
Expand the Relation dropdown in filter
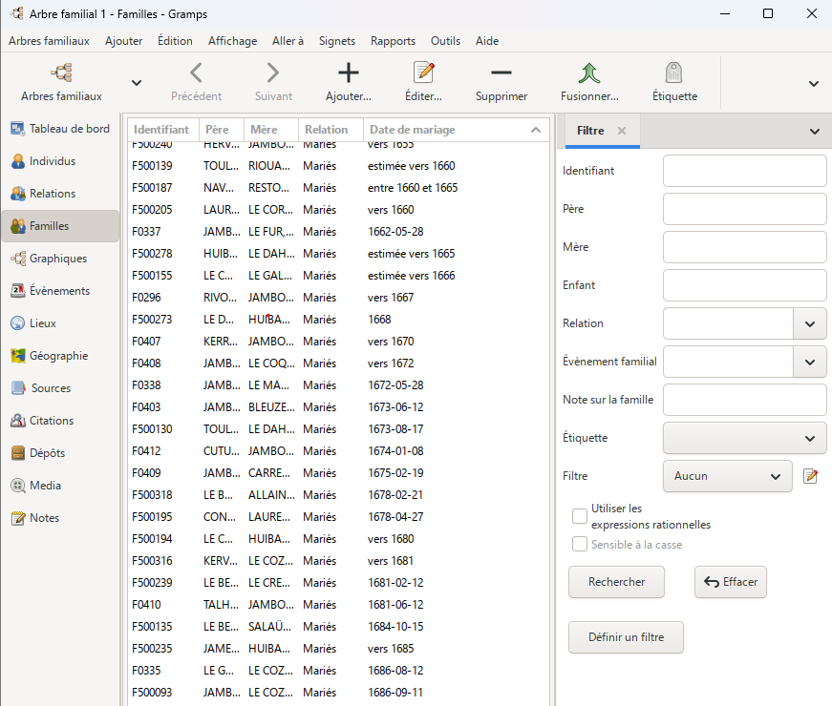click(x=809, y=323)
